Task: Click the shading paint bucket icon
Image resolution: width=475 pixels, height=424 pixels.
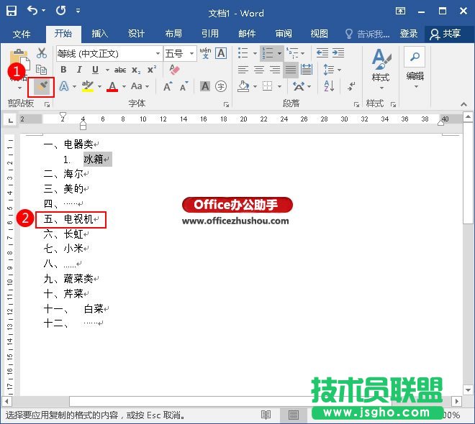Action: pos(243,86)
